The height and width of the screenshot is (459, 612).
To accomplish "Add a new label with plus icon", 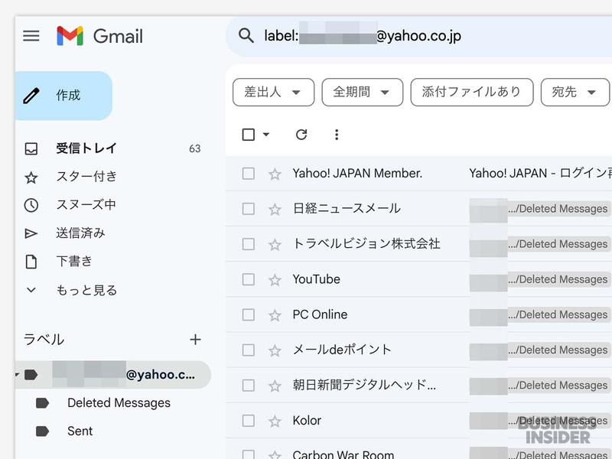I will coord(195,340).
